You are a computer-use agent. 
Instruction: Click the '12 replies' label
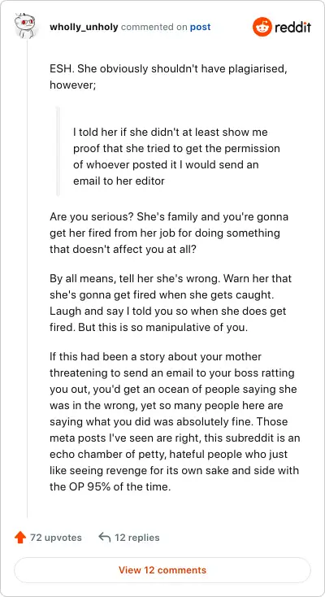tap(137, 538)
